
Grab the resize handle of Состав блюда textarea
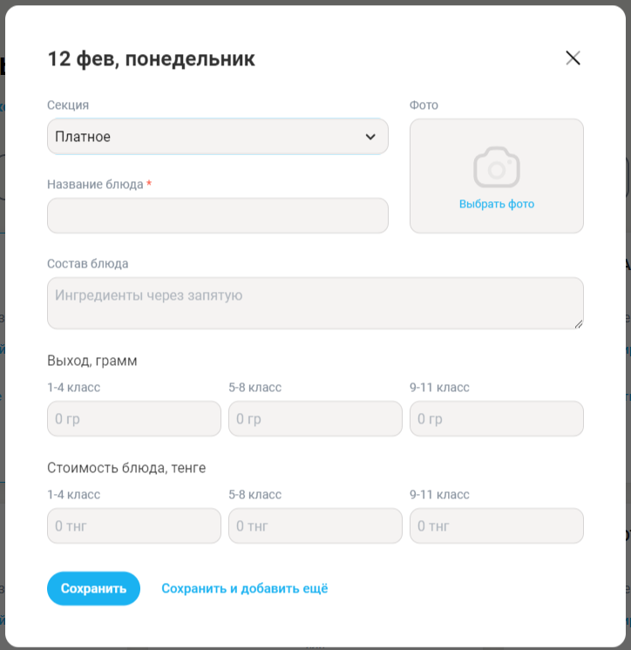(x=579, y=324)
